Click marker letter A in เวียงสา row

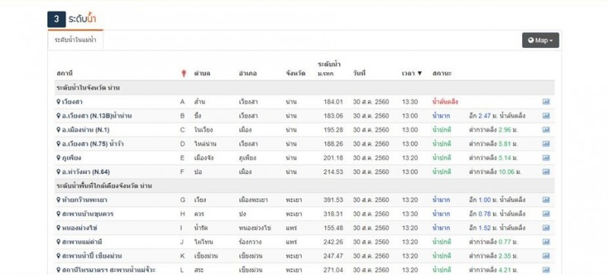182,102
